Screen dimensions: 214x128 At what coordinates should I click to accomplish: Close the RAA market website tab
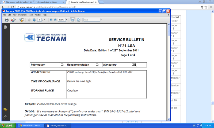click(31, 2)
